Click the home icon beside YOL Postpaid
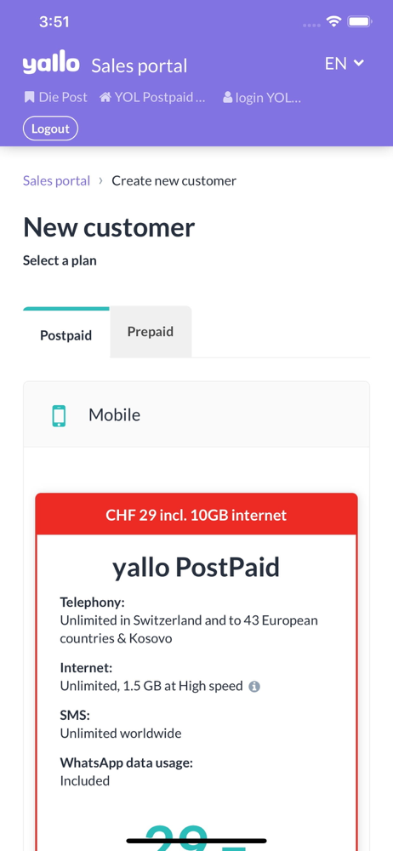Viewport: 393px width, 851px height. click(105, 97)
